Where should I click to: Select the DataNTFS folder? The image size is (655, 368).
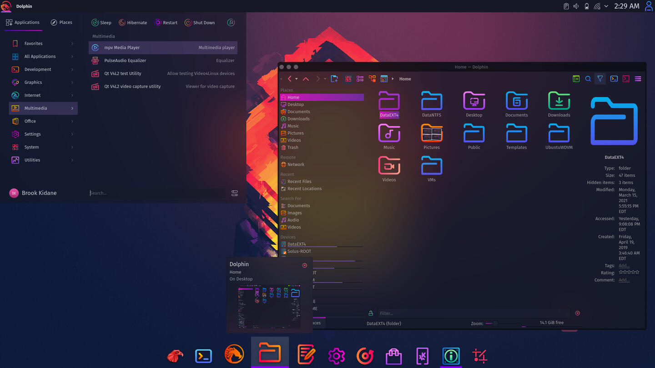pos(431,104)
